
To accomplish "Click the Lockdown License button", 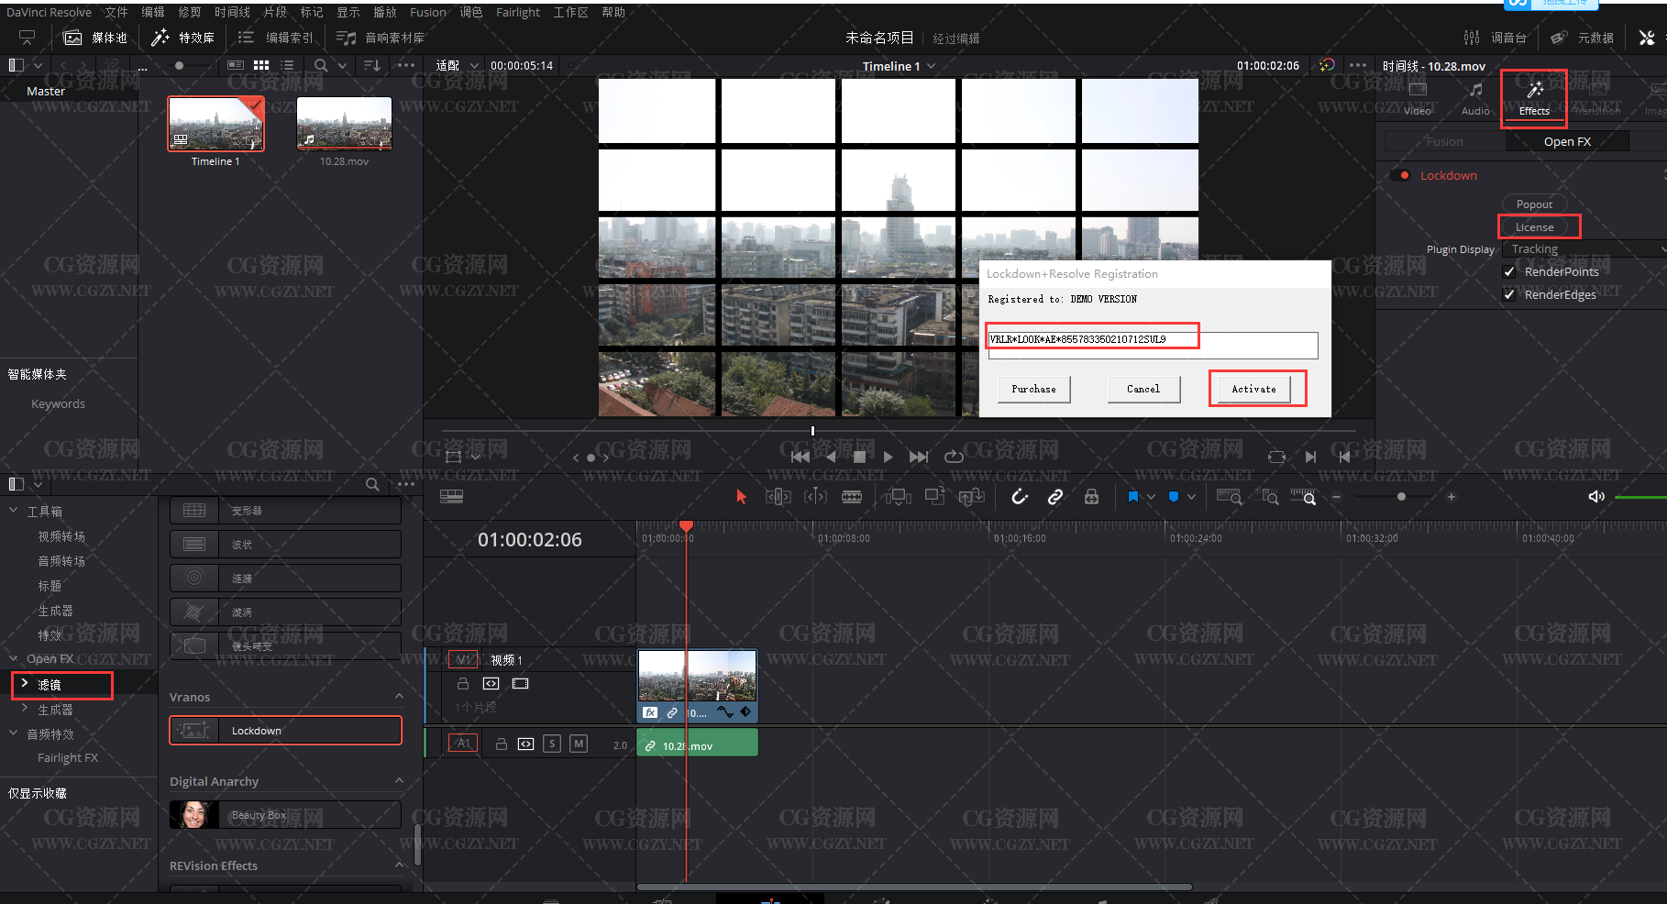I will (1534, 226).
